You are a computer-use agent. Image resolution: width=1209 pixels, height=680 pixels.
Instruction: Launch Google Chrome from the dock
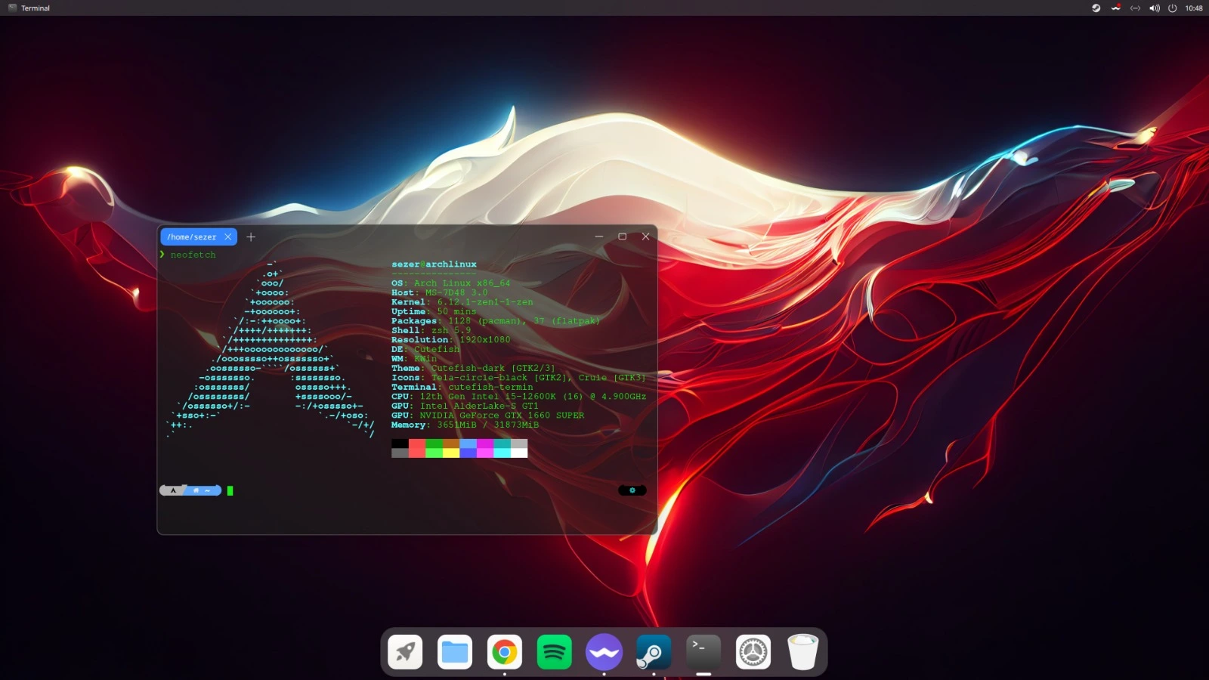pyautogui.click(x=504, y=651)
